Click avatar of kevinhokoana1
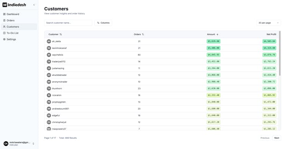287x149 pixels. coord(49,48)
